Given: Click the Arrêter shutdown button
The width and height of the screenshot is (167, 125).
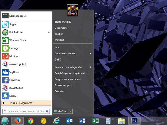Looking at the screenshot, I should (61, 111).
